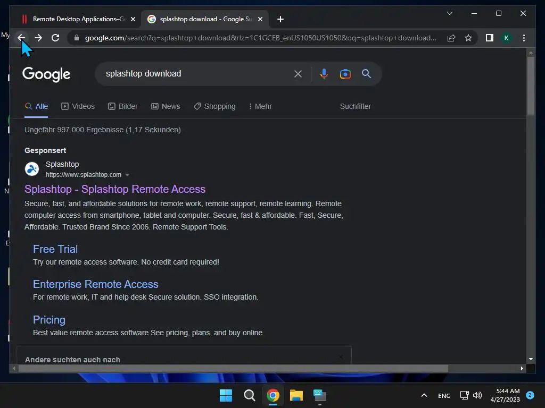This screenshot has width=545, height=408.
Task: Click the scroll left arrow
Action: [x=14, y=369]
